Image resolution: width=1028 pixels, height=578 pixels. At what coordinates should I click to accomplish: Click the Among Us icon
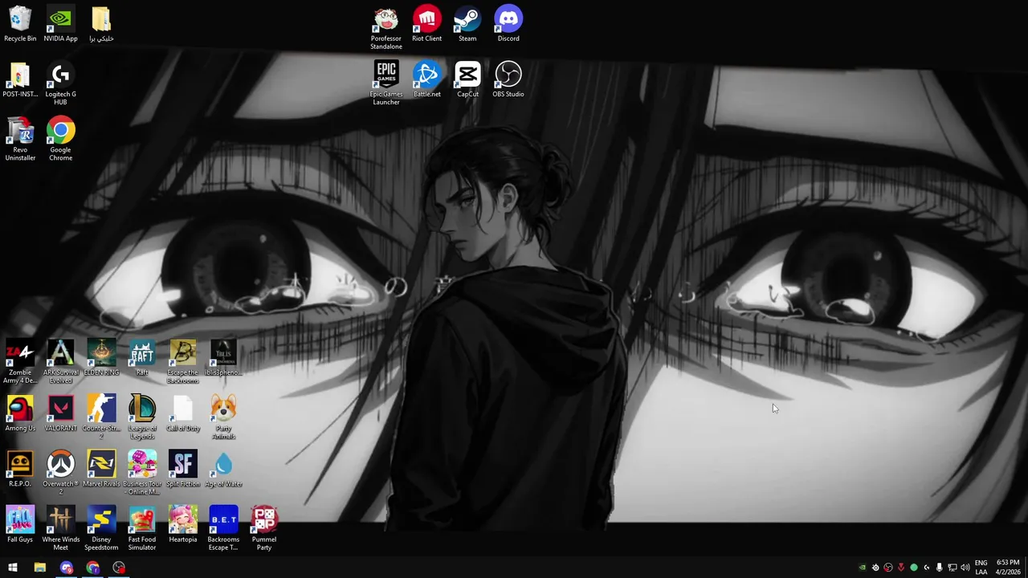point(20,414)
